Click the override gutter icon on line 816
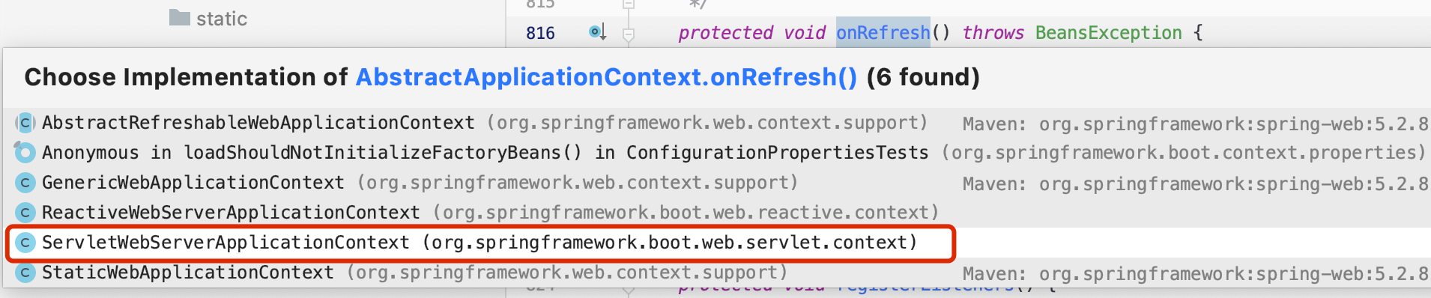 [597, 32]
